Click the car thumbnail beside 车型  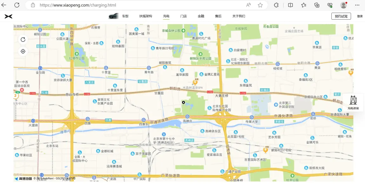pyautogui.click(x=114, y=16)
